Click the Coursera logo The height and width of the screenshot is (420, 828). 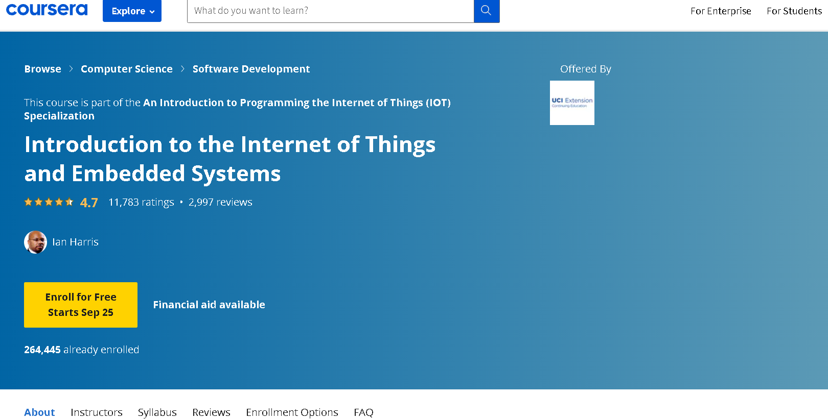pos(47,10)
